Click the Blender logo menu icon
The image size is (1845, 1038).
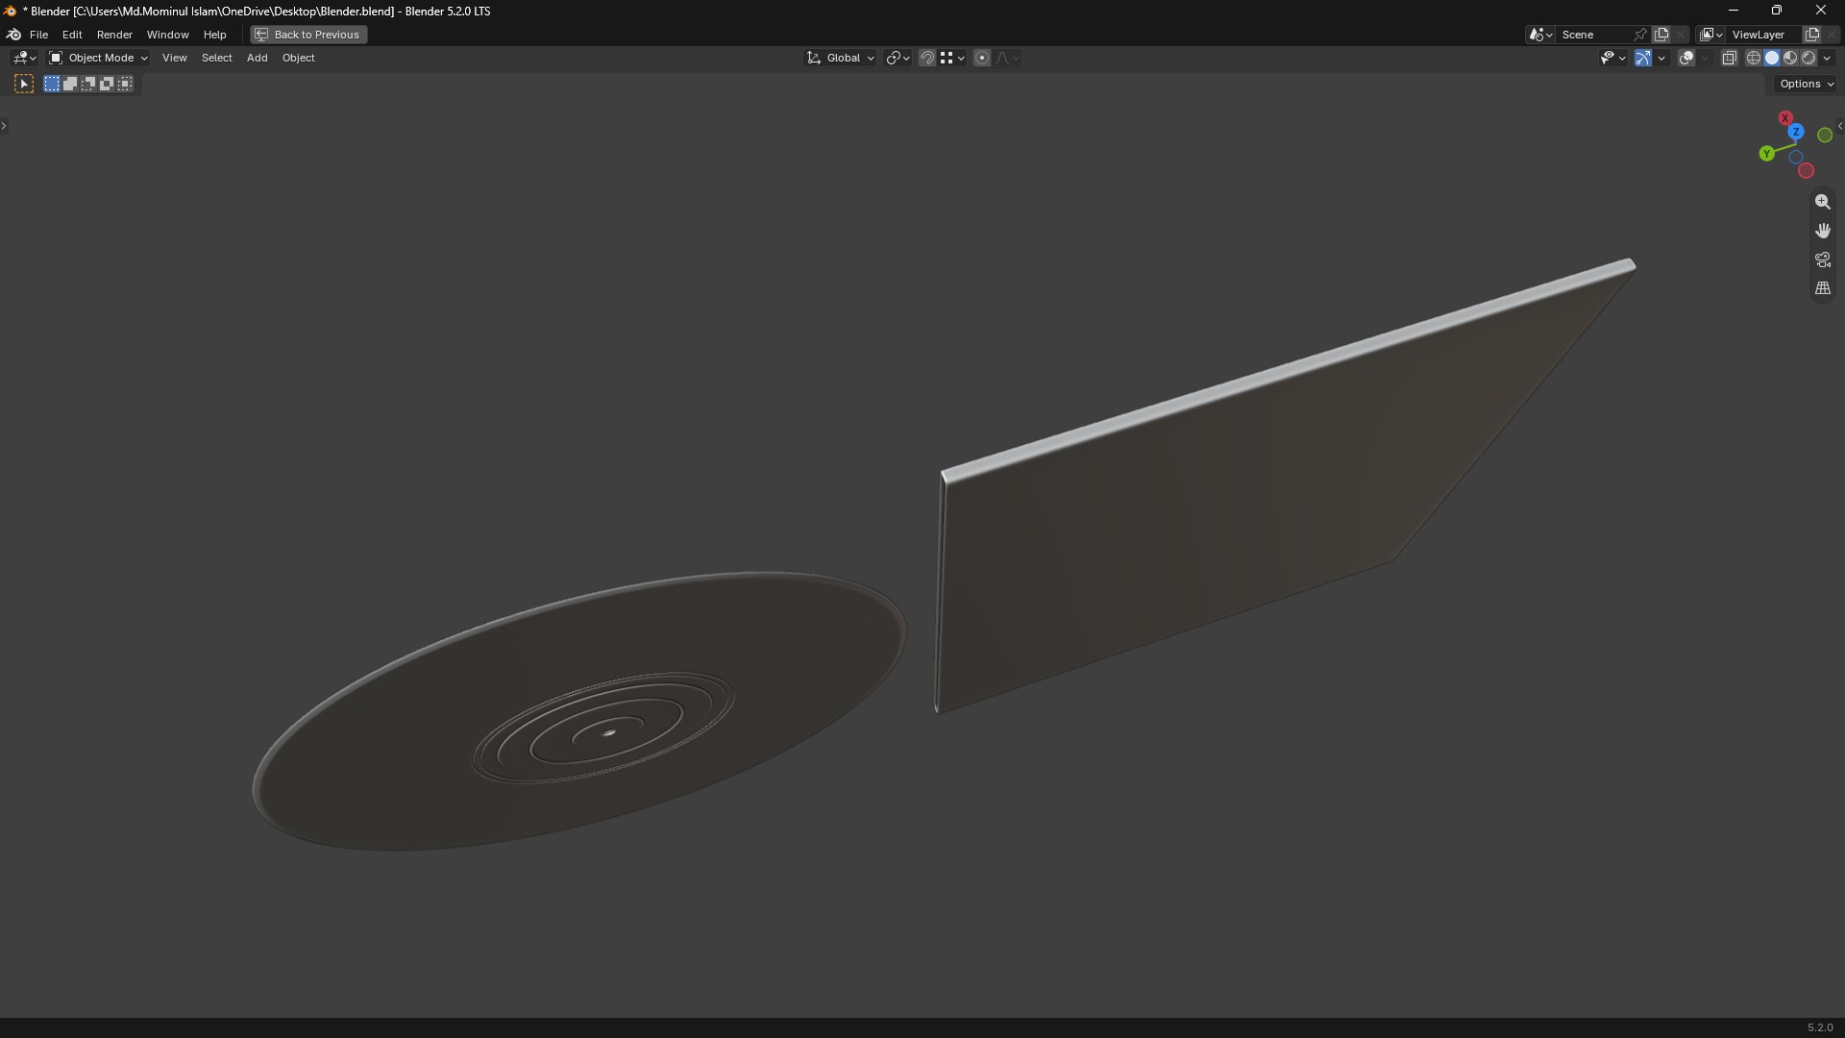click(13, 35)
